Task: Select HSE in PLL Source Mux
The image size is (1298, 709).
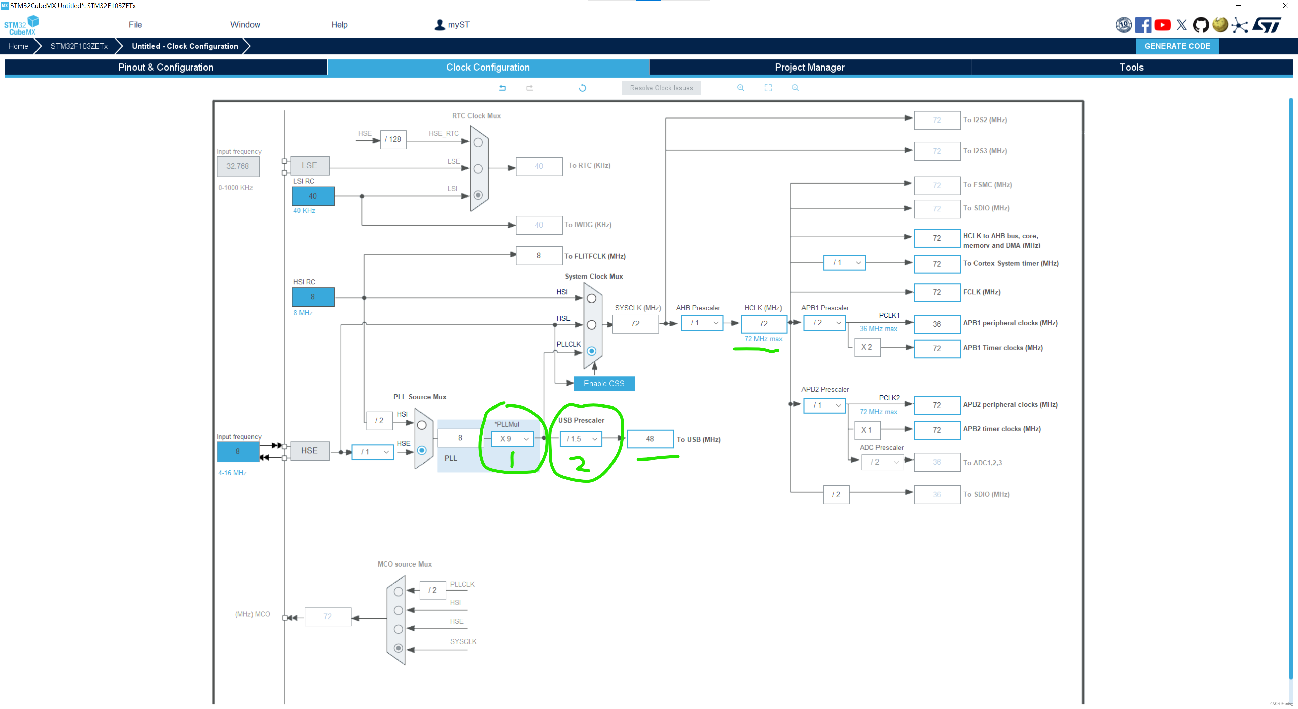Action: click(x=422, y=450)
